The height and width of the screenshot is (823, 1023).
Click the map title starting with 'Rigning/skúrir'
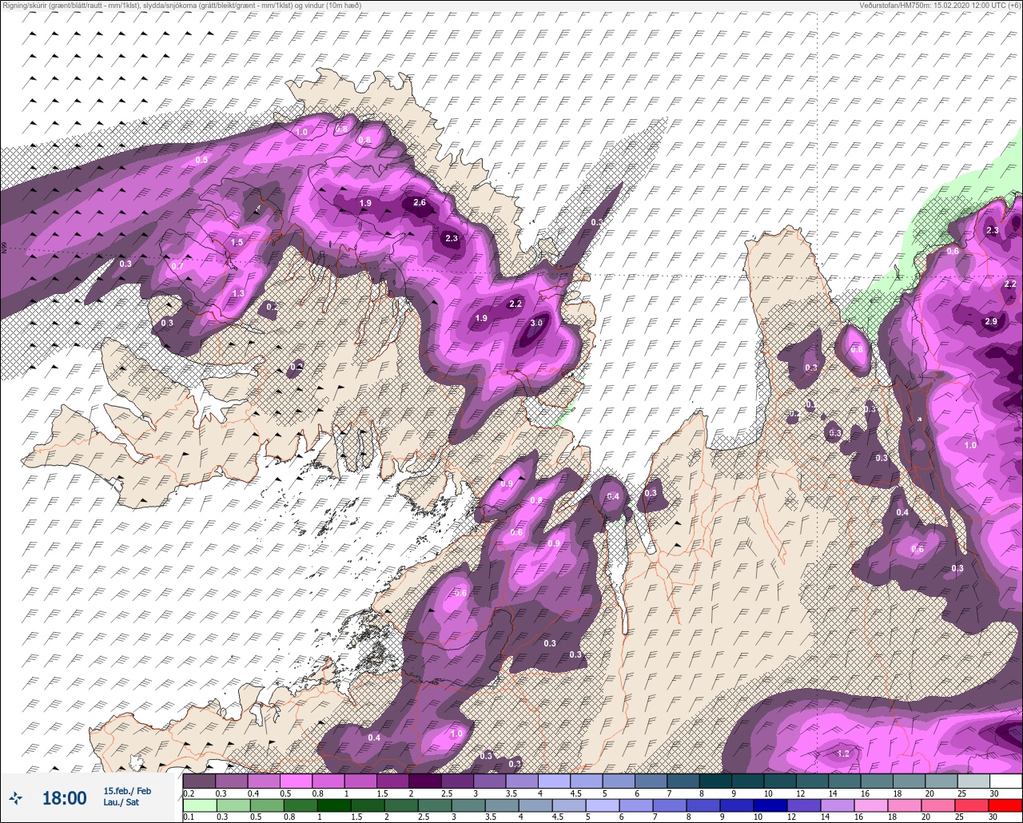click(x=181, y=6)
